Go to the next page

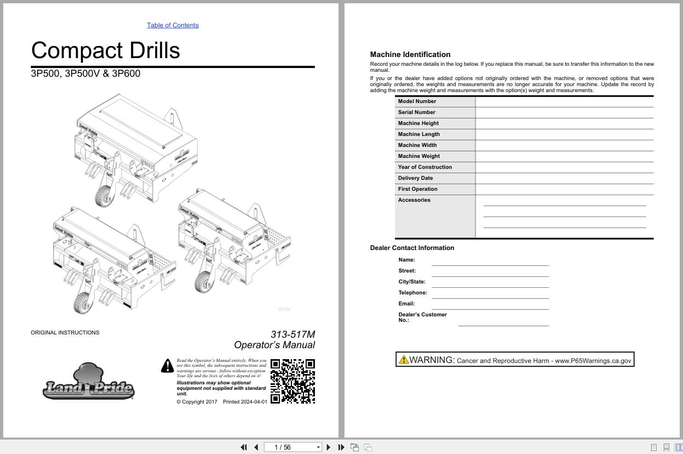329,447
